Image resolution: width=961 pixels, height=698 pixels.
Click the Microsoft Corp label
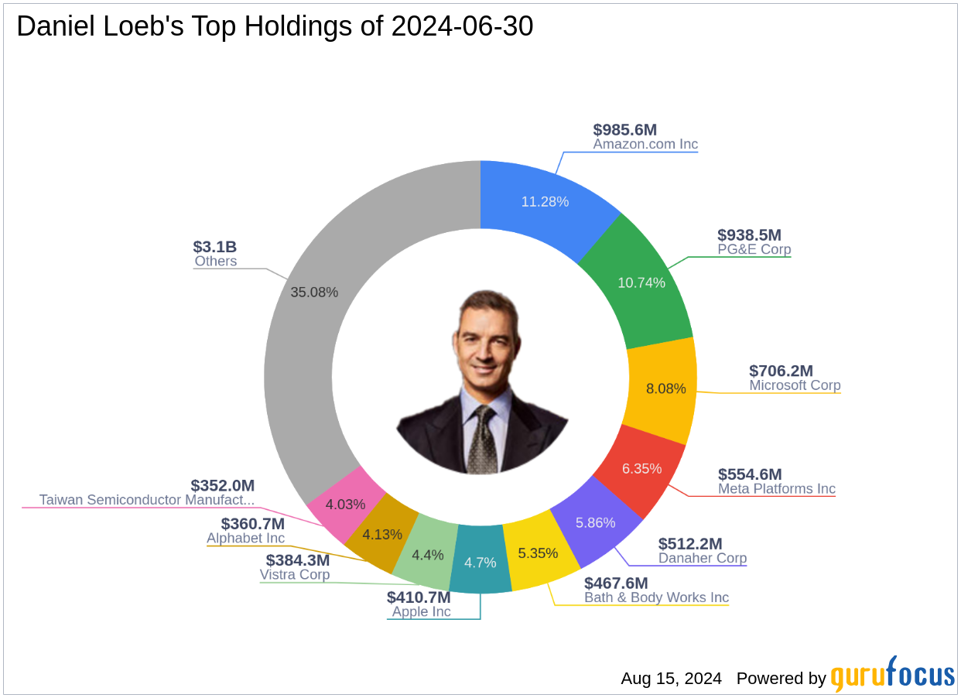(x=795, y=385)
